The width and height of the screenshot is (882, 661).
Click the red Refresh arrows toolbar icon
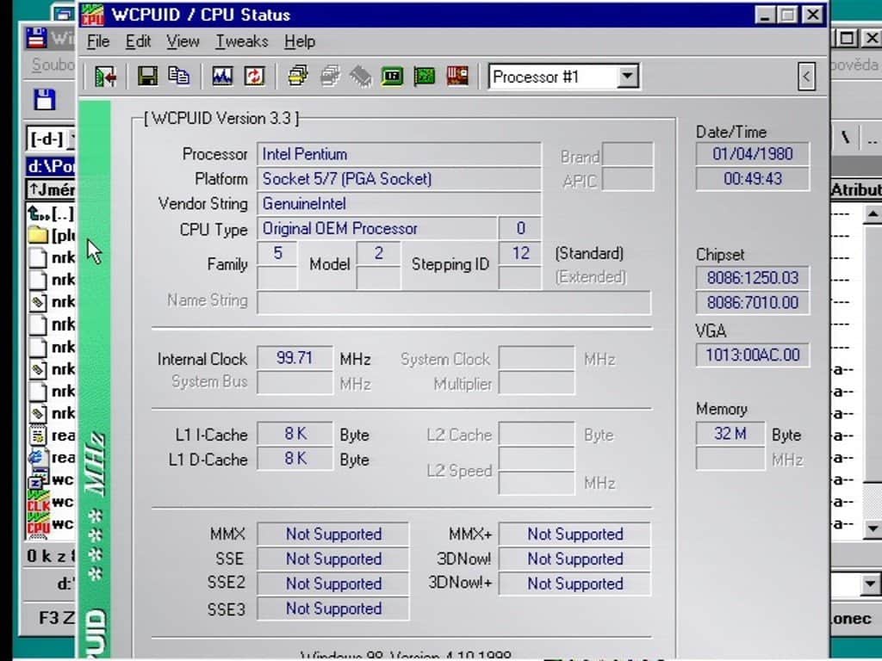point(254,77)
